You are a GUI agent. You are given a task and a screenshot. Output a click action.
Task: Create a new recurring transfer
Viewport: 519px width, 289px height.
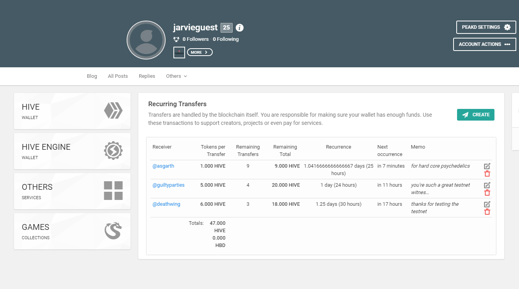coord(475,115)
